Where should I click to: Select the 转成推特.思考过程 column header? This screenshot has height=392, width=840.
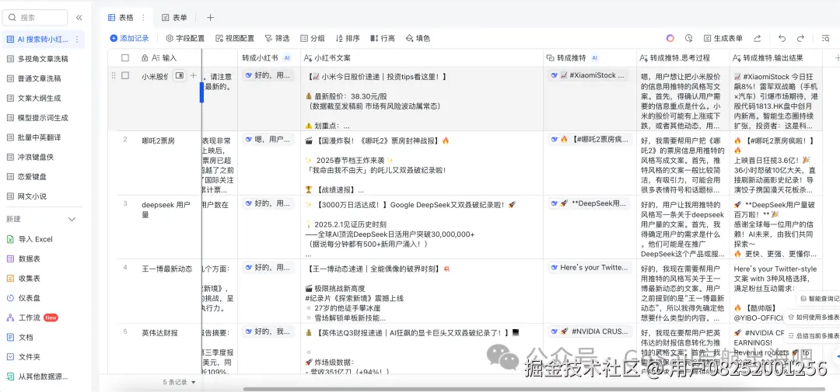pos(683,57)
